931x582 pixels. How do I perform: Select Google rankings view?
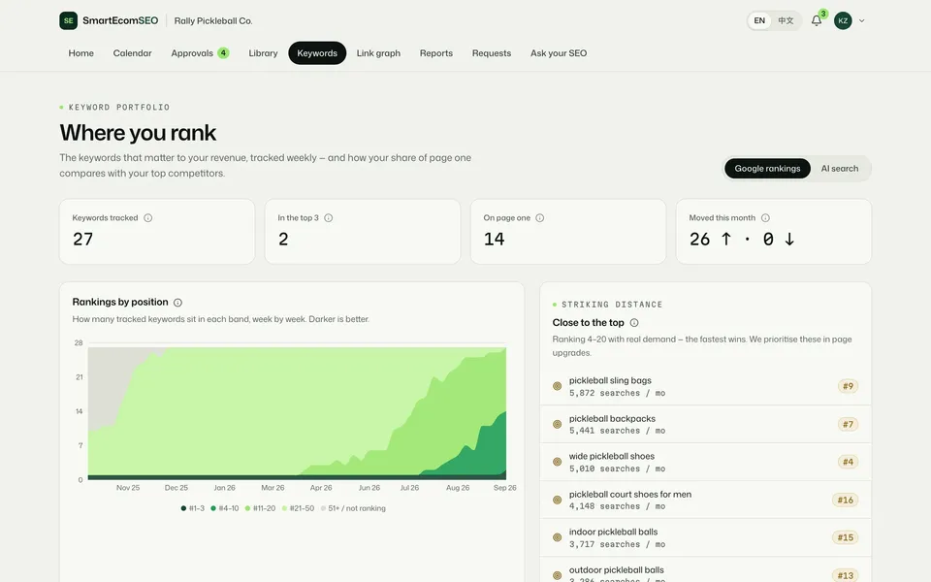[x=767, y=169]
